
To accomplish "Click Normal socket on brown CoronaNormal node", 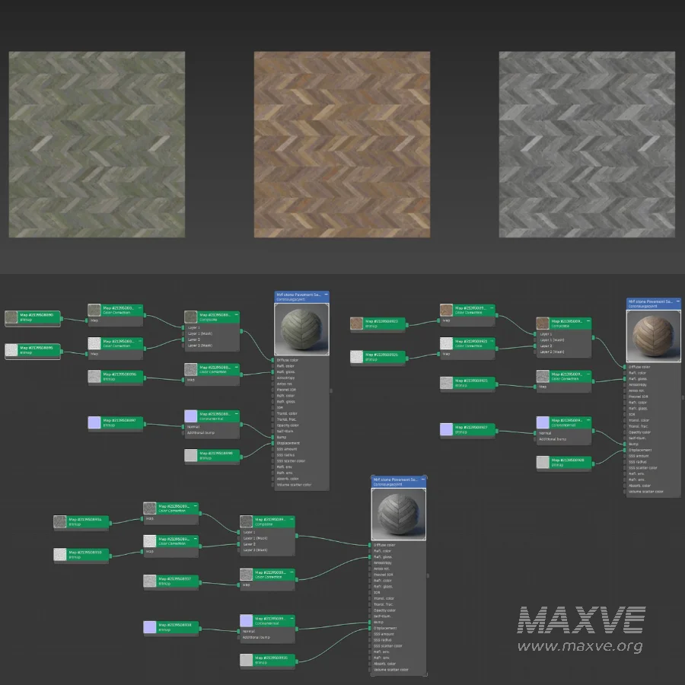I will click(x=535, y=433).
